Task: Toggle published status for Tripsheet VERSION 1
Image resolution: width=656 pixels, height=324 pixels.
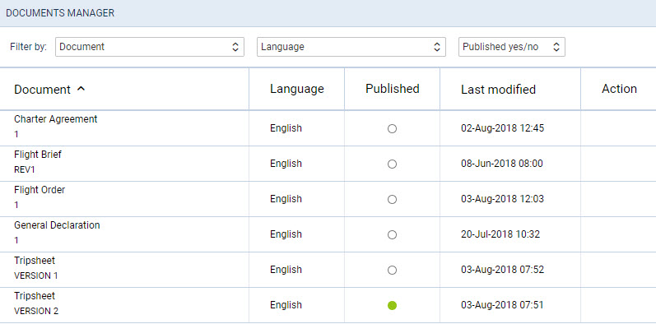Action: 392,271
